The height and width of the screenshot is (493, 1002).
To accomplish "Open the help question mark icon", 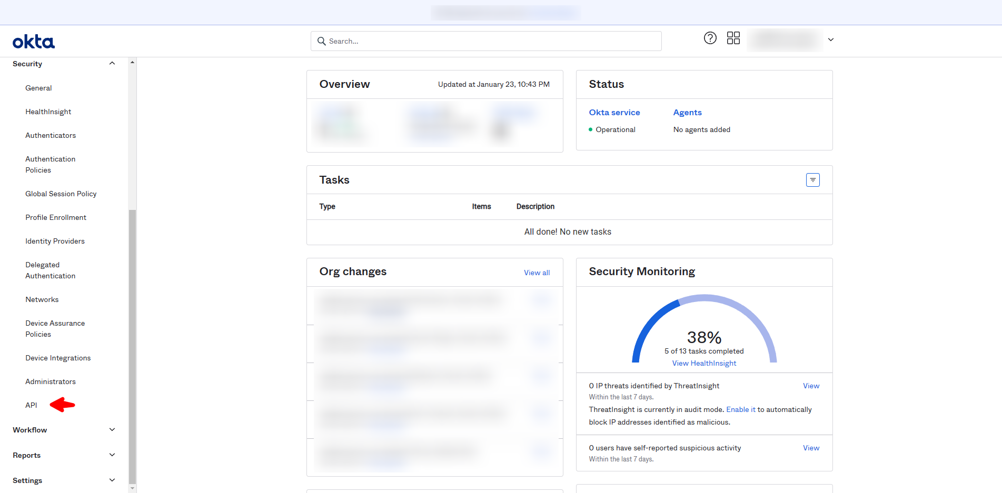I will [x=710, y=38].
